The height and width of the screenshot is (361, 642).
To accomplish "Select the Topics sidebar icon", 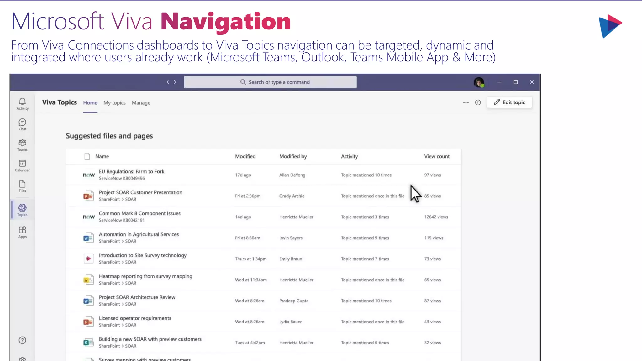I will 22,210.
